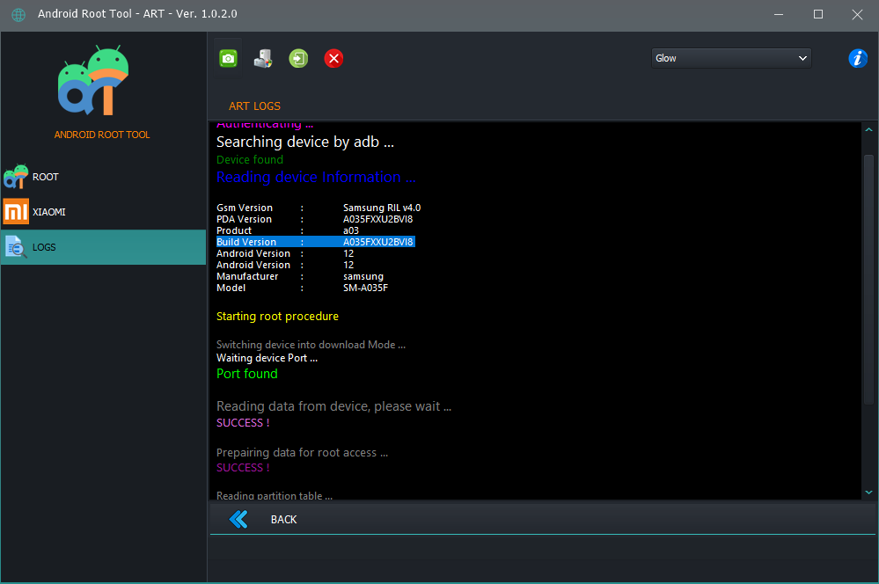
Task: Click 'Reading device Information ...' line
Action: coord(316,177)
